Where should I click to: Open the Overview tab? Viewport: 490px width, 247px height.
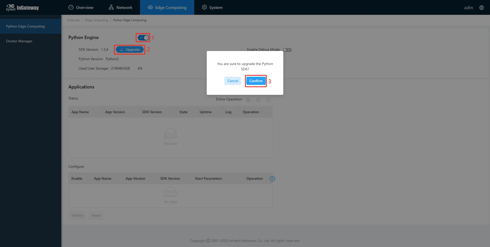[x=81, y=7]
